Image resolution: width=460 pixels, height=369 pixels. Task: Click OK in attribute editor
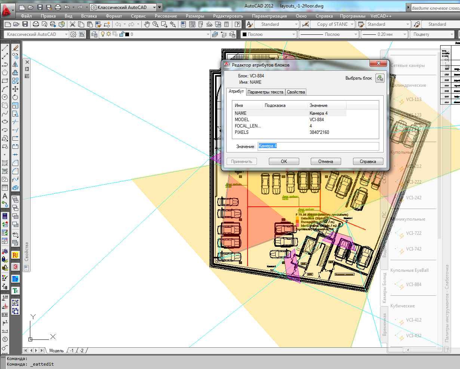(x=284, y=162)
